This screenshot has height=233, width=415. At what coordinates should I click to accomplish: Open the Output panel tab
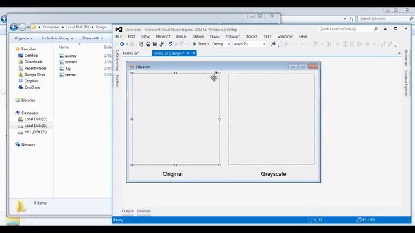click(127, 211)
